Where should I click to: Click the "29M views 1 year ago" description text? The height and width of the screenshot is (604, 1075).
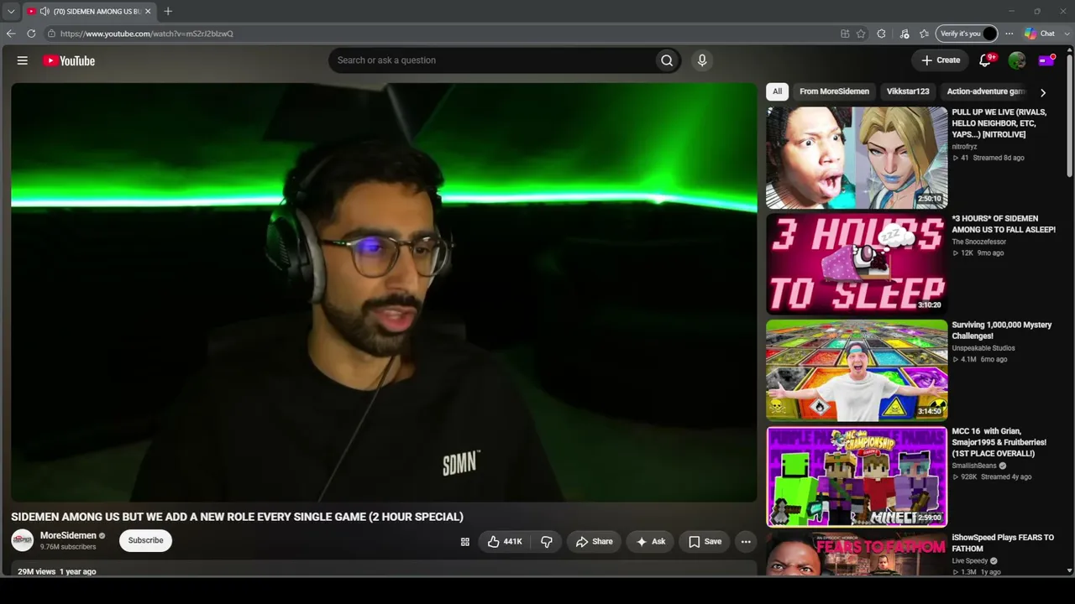[x=57, y=571]
